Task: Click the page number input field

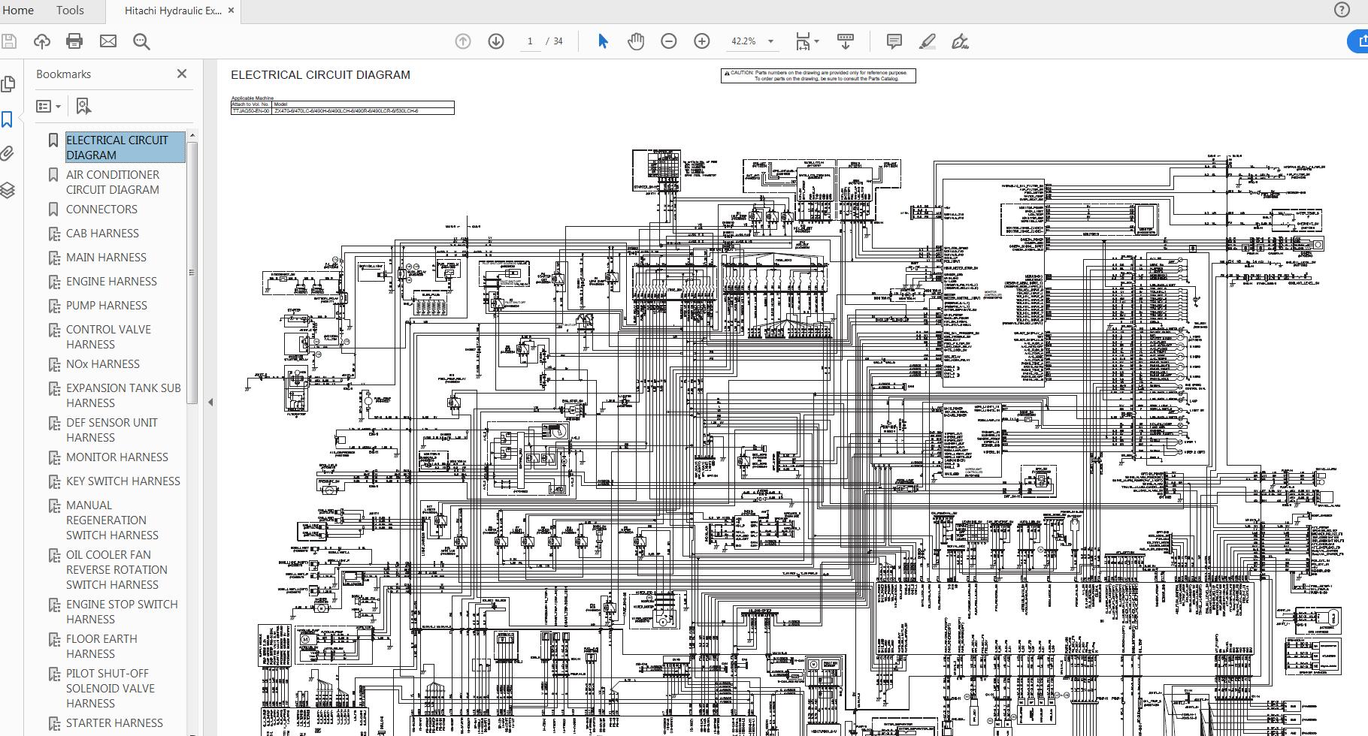Action: tap(530, 41)
